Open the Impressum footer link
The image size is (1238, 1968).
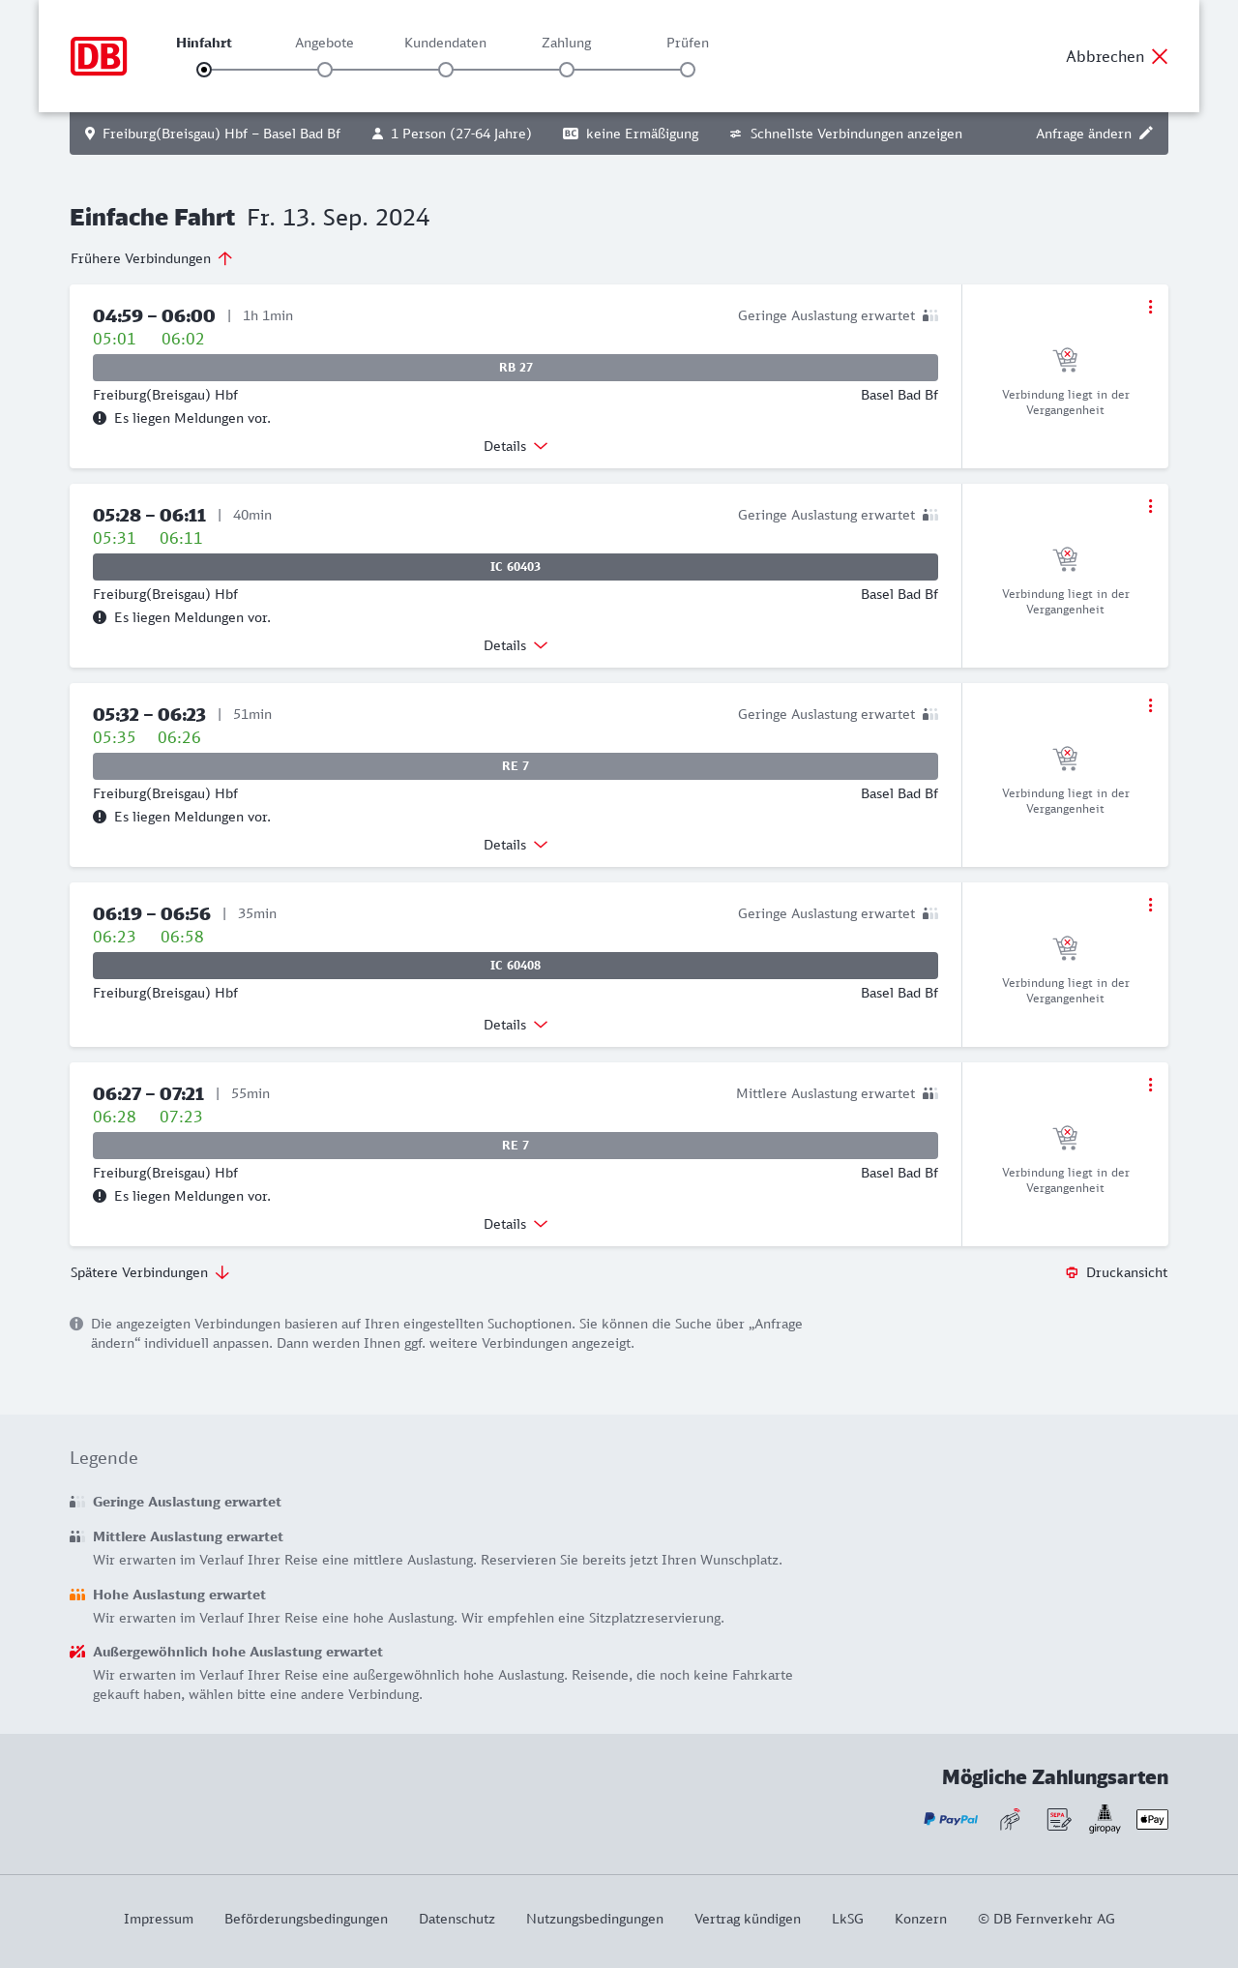pyautogui.click(x=159, y=1919)
